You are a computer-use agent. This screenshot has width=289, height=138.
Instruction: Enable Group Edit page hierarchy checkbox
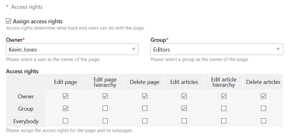pyautogui.click(x=105, y=108)
